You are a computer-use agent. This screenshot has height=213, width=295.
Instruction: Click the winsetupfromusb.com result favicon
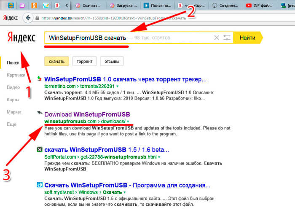pos(40,113)
